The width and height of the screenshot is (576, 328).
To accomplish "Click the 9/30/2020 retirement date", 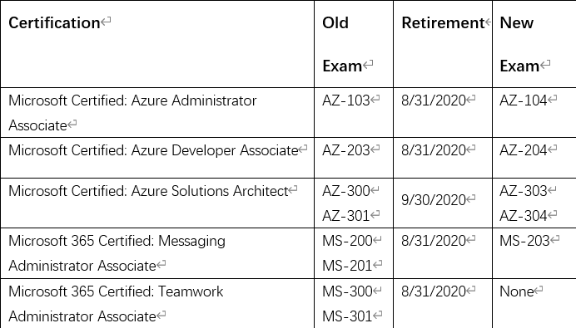I will click(x=434, y=200).
